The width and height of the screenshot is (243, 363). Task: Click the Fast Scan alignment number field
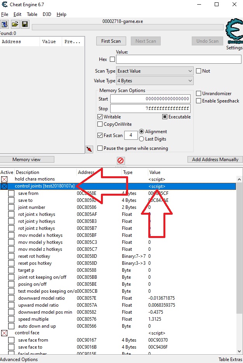tap(131, 135)
